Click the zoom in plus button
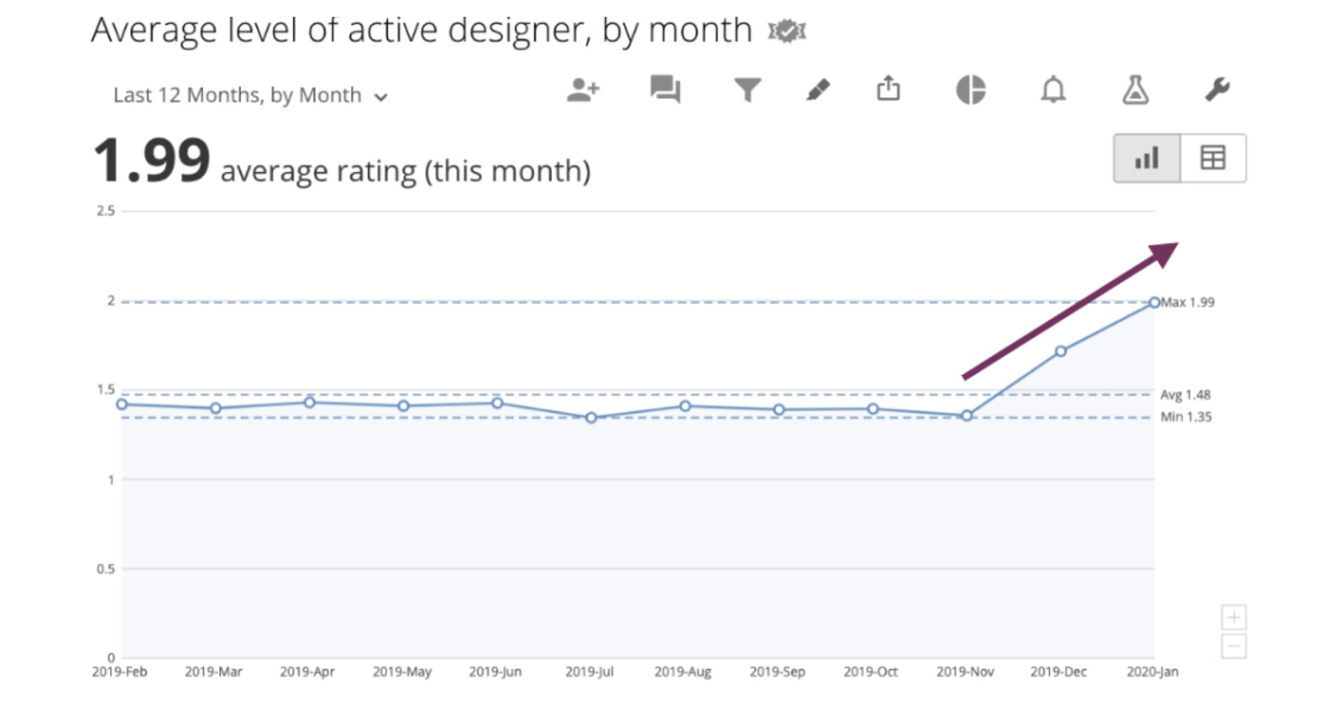This screenshot has width=1343, height=701. (1235, 617)
